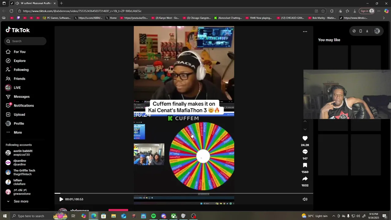This screenshot has width=391, height=220.
Task: Open browser downloads icon
Action: (355, 11)
